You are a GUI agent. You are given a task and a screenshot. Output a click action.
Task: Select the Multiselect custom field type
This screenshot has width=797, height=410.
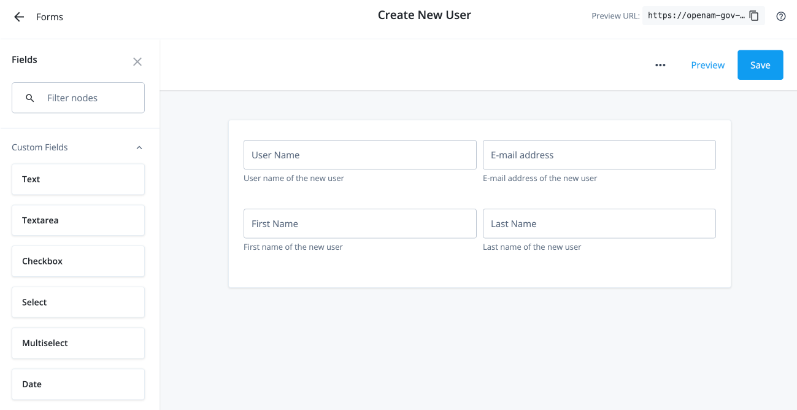78,343
